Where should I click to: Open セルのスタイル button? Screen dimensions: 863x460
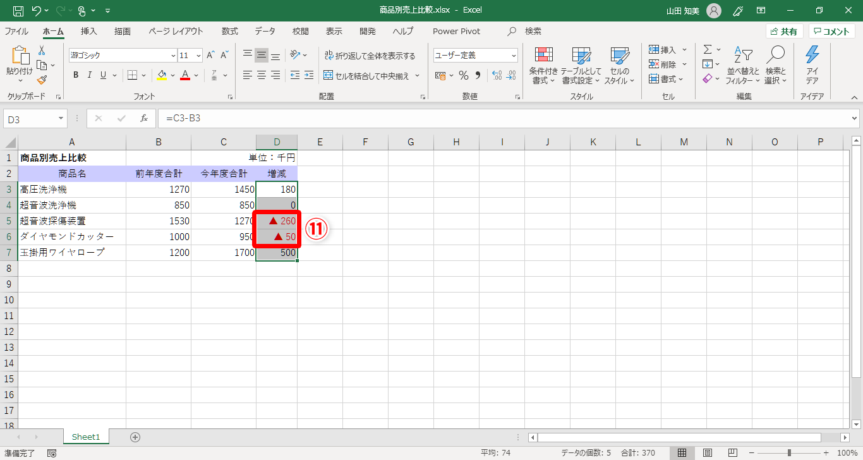tap(620, 66)
